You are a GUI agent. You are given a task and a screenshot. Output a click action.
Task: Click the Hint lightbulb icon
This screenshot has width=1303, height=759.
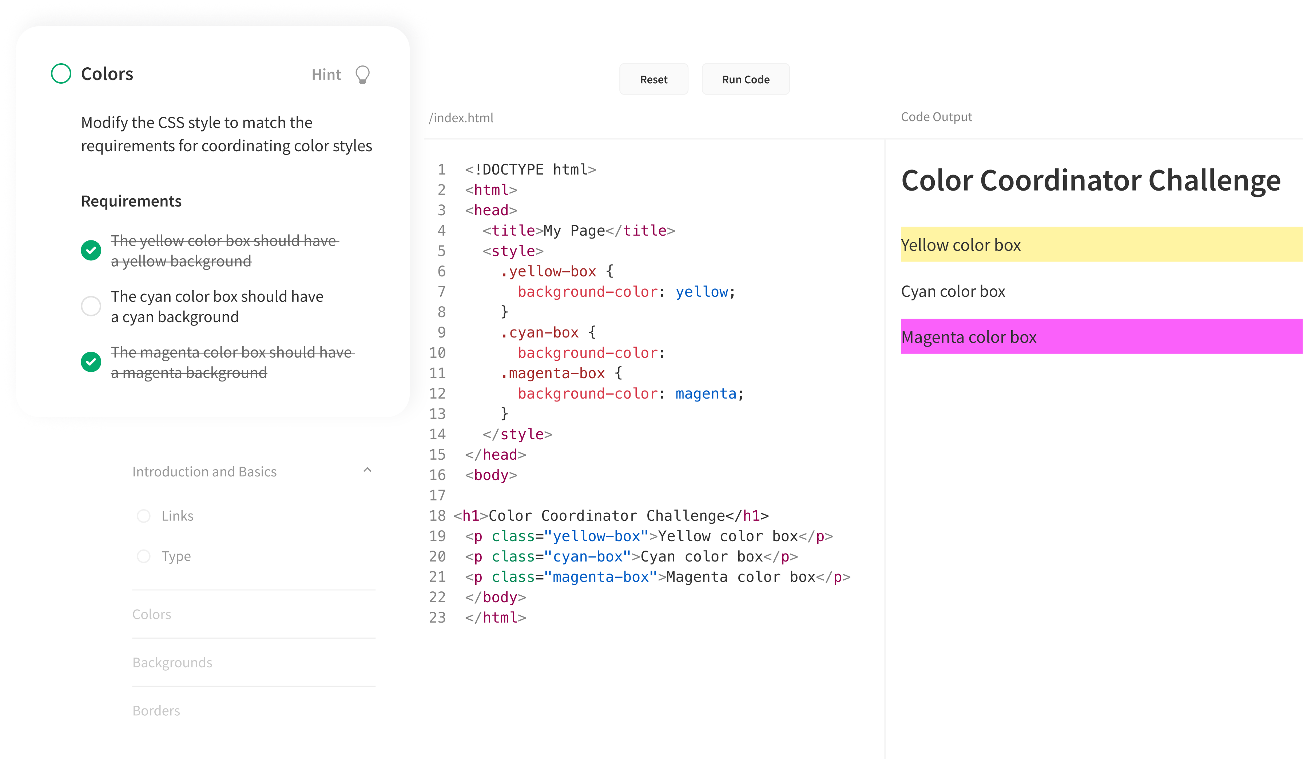click(x=362, y=75)
